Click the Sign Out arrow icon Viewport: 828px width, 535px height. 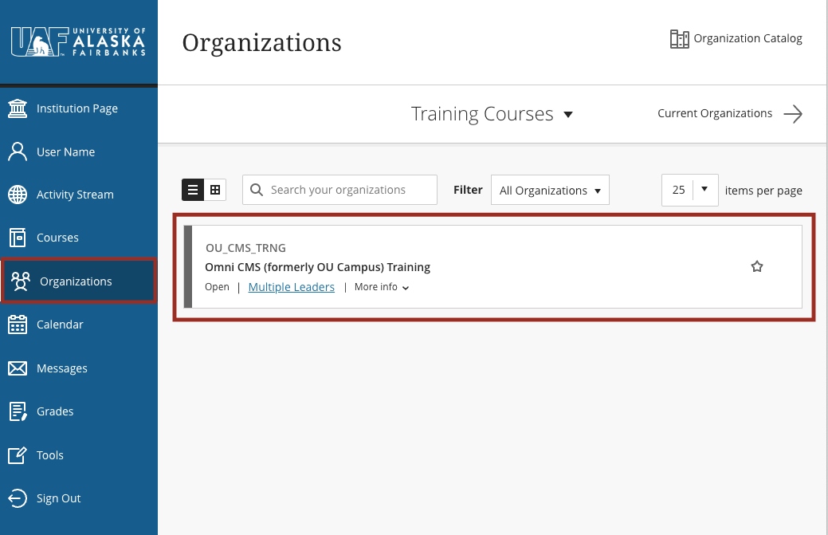(x=18, y=498)
